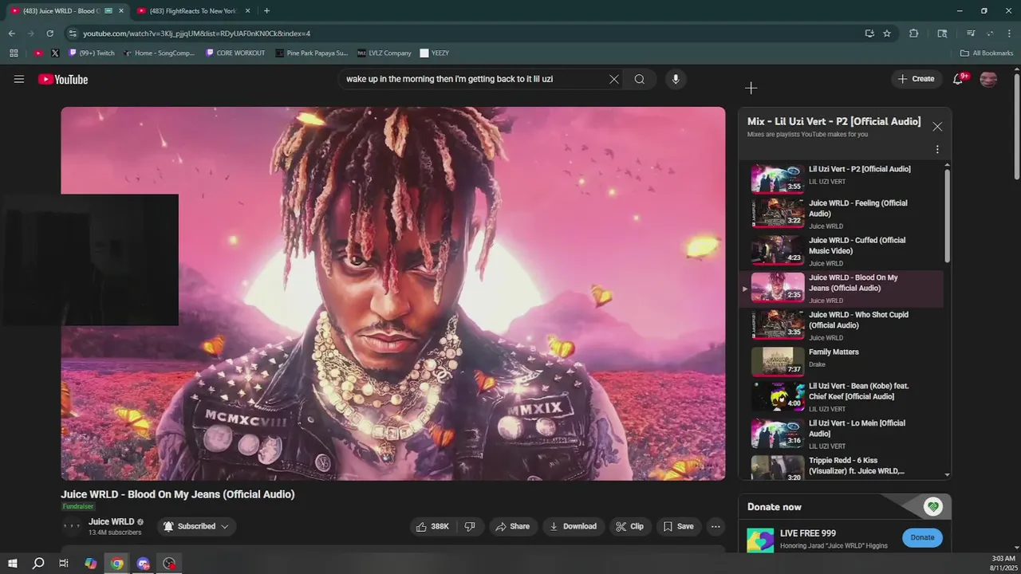Open a new browser tab
1021x574 pixels.
tap(266, 11)
